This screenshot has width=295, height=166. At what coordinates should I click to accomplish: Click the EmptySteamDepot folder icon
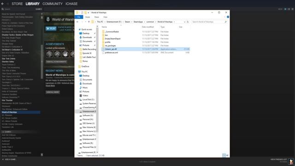[x=103, y=39]
